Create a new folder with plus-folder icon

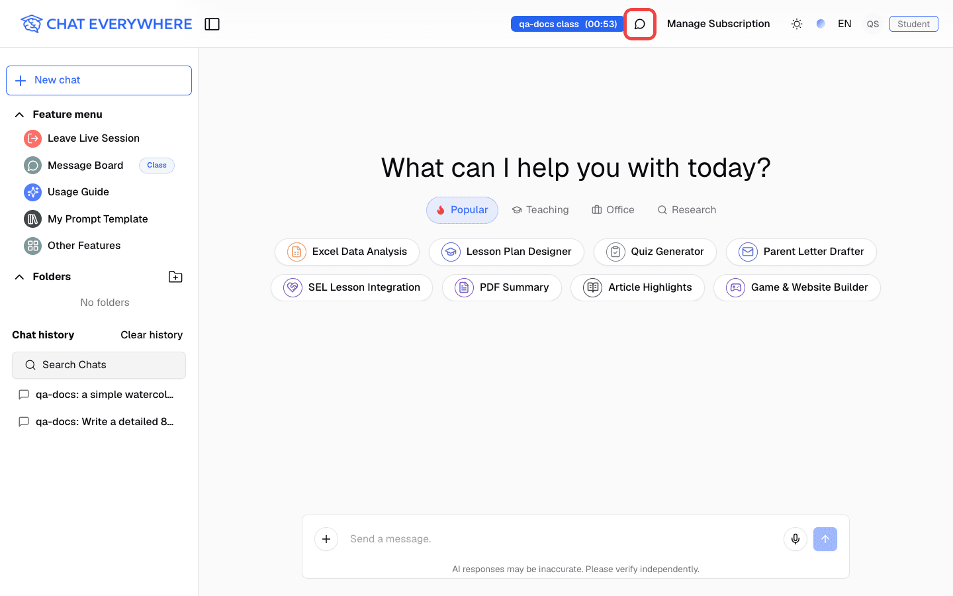pyautogui.click(x=175, y=277)
